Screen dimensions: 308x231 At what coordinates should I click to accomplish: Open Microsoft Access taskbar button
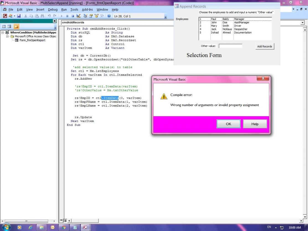click(85, 227)
